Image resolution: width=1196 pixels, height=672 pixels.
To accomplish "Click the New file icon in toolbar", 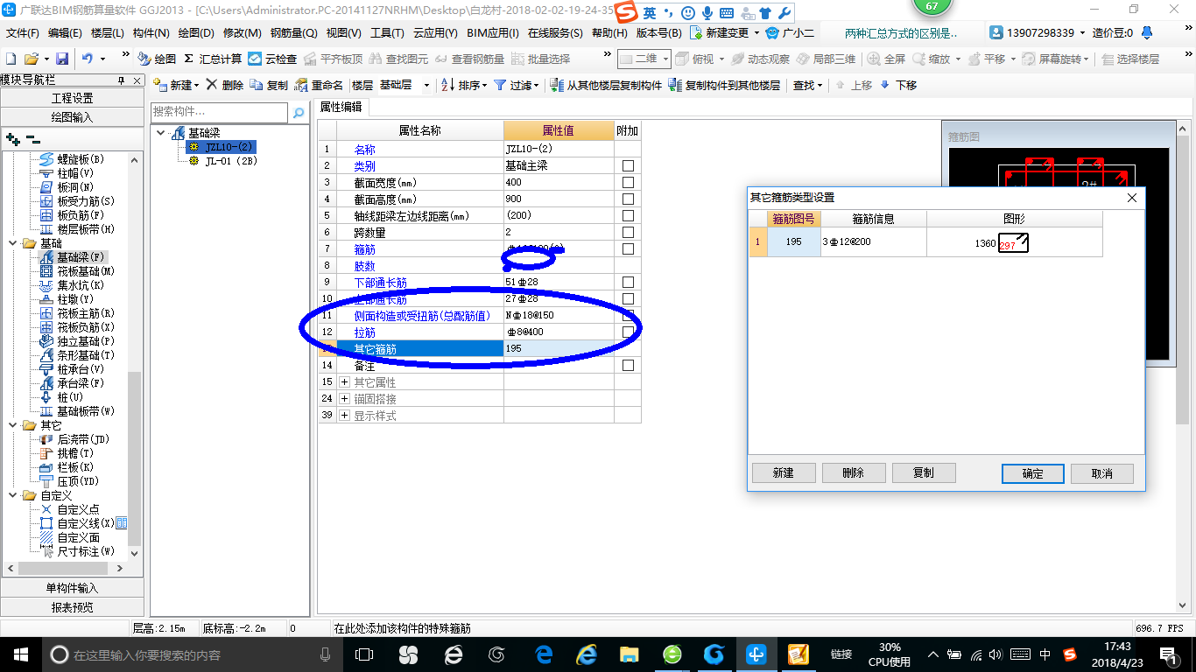I will click(11, 59).
